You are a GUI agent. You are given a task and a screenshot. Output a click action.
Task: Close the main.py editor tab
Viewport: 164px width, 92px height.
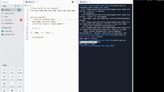tap(34, 2)
